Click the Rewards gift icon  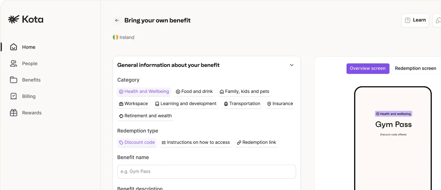click(13, 113)
